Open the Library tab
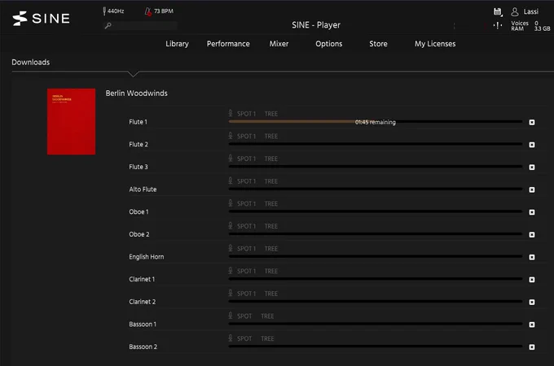Image resolution: width=554 pixels, height=366 pixels. pyautogui.click(x=177, y=44)
